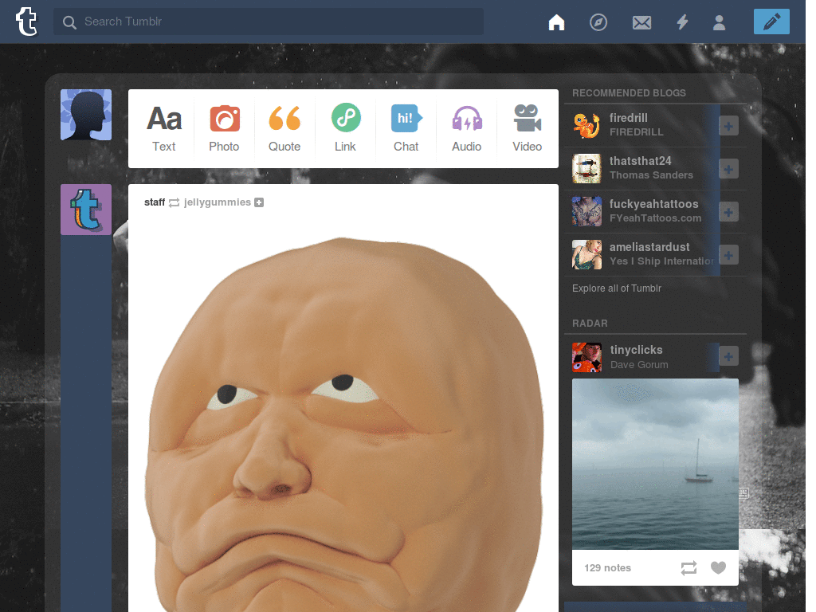Open the Inbox envelope icon
816x612 pixels.
coord(641,22)
